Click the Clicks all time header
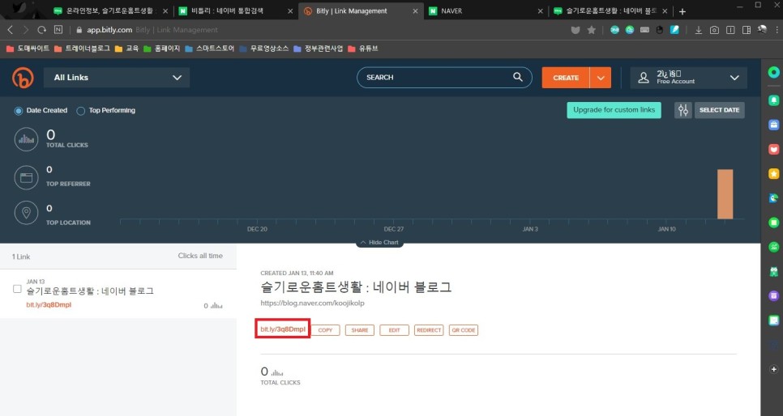This screenshot has width=783, height=416. tap(200, 256)
